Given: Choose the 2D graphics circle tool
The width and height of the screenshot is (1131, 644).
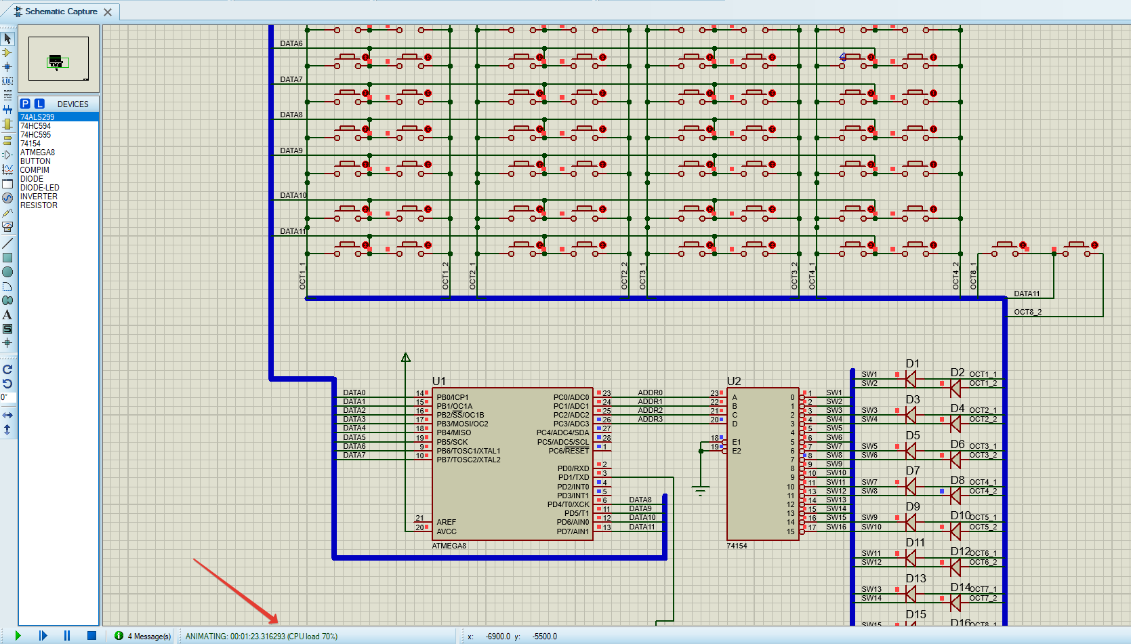Looking at the screenshot, I should pos(7,272).
